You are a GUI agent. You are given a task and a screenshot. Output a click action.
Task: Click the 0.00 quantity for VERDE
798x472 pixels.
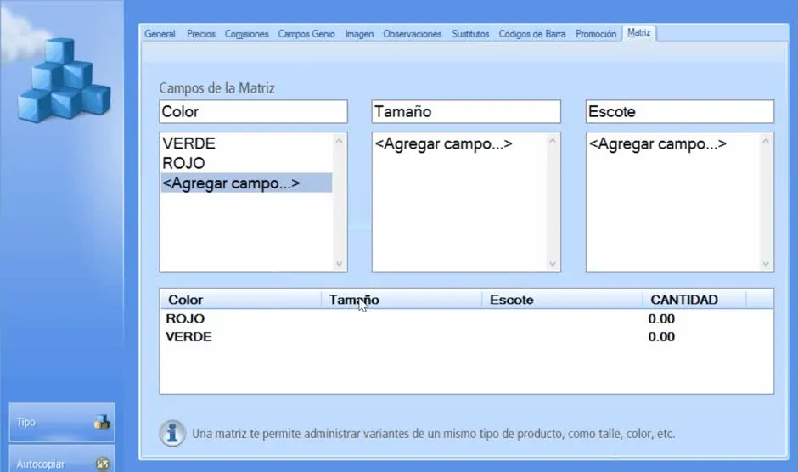coord(661,337)
